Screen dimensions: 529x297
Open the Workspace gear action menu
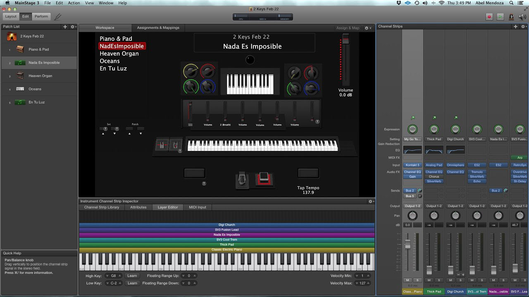[x=367, y=28]
